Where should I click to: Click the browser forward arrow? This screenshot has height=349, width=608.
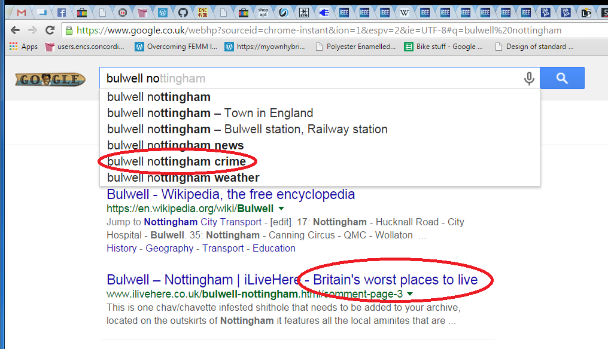(x=32, y=30)
